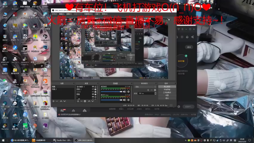254x143 pixels.
Task: Open the WeGame desktop shortcut
Action: coord(5,126)
